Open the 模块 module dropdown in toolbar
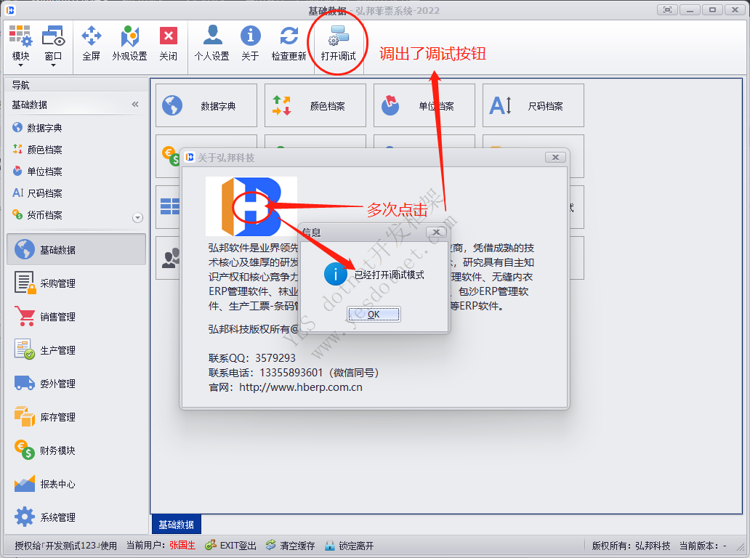Screen dimensions: 750x558 tap(20, 46)
